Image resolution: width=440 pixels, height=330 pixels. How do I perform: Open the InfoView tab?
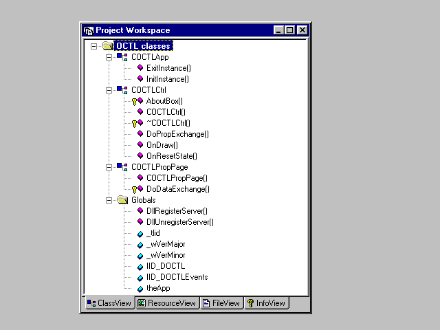pyautogui.click(x=267, y=303)
